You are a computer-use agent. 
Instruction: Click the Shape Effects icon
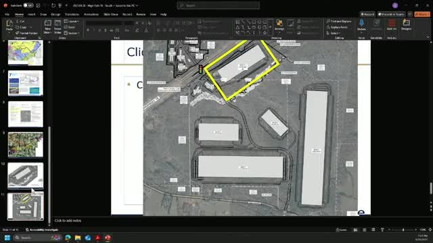[x=299, y=33]
